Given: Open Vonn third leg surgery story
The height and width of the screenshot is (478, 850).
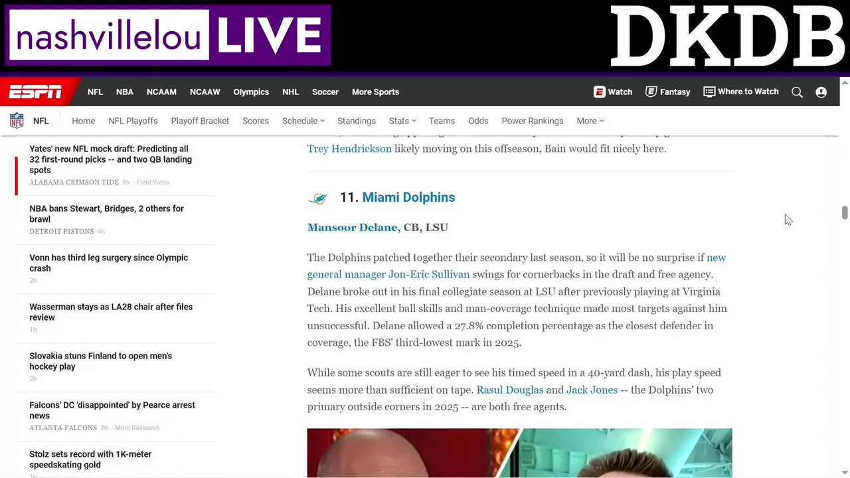Looking at the screenshot, I should pyautogui.click(x=108, y=263).
